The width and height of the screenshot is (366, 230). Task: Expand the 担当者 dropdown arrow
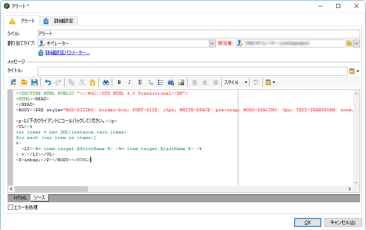coord(356,43)
